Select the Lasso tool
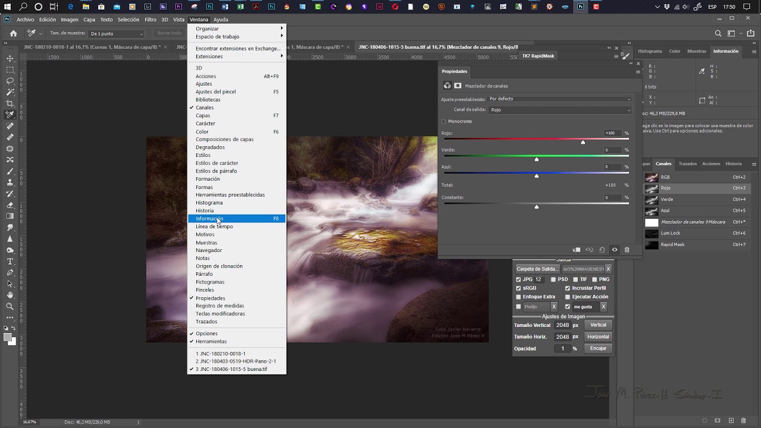 (10, 81)
